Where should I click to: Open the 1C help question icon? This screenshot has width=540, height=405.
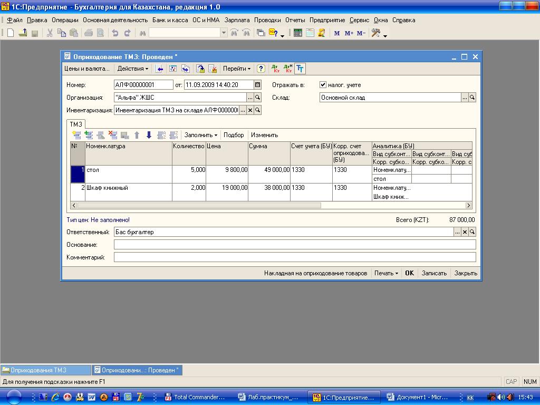coord(273,33)
